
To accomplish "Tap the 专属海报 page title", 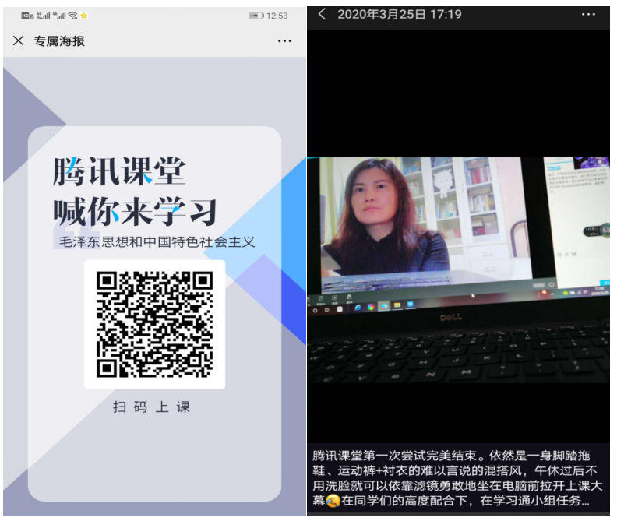I will click(59, 41).
